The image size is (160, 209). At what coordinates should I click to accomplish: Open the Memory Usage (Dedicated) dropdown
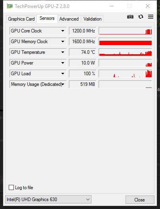pos(38,84)
